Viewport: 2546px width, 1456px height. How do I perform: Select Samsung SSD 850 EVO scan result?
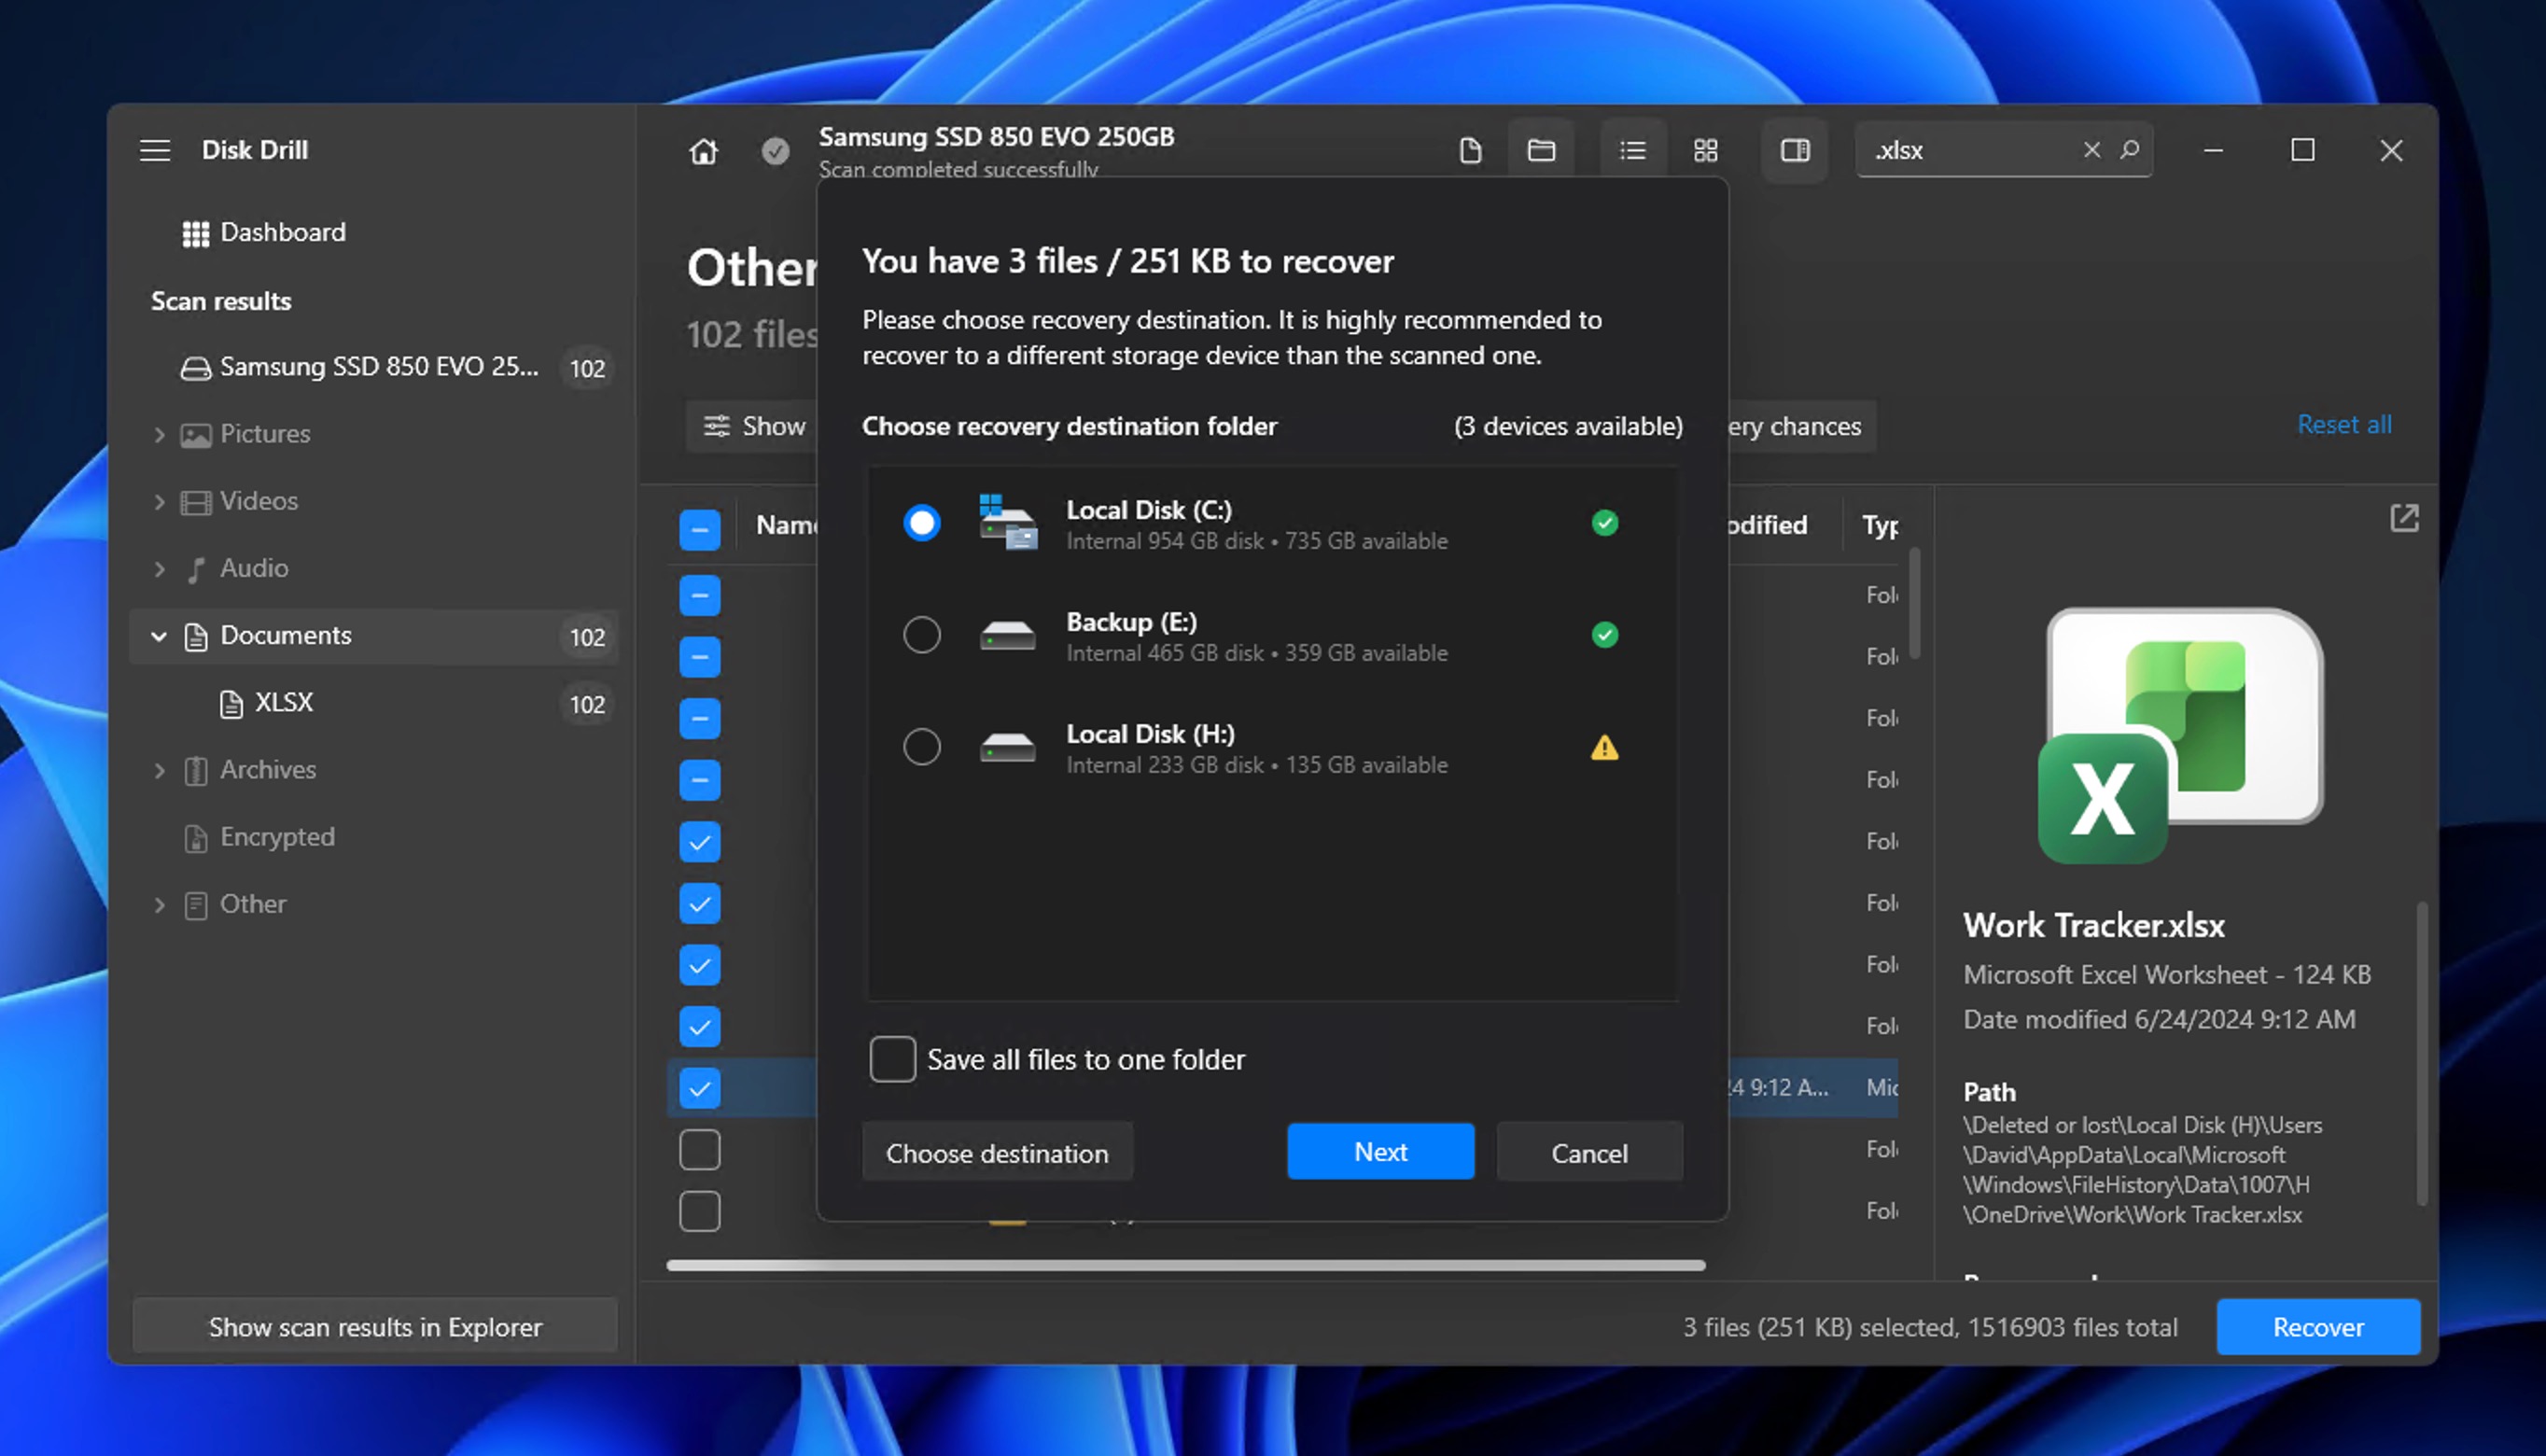(374, 368)
